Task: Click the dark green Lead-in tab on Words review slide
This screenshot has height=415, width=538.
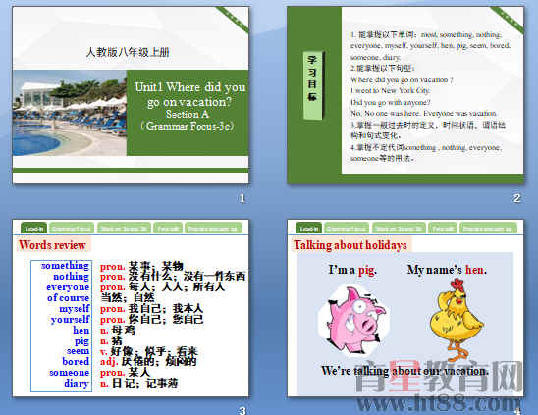Action: click(x=34, y=228)
